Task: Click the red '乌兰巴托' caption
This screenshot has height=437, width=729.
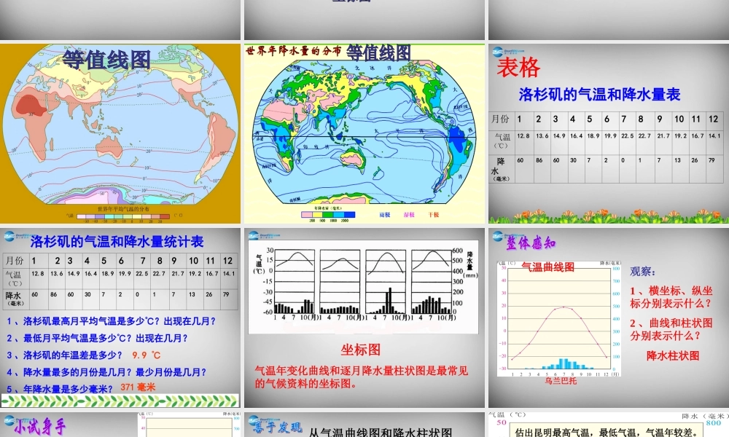Action: pos(561,381)
